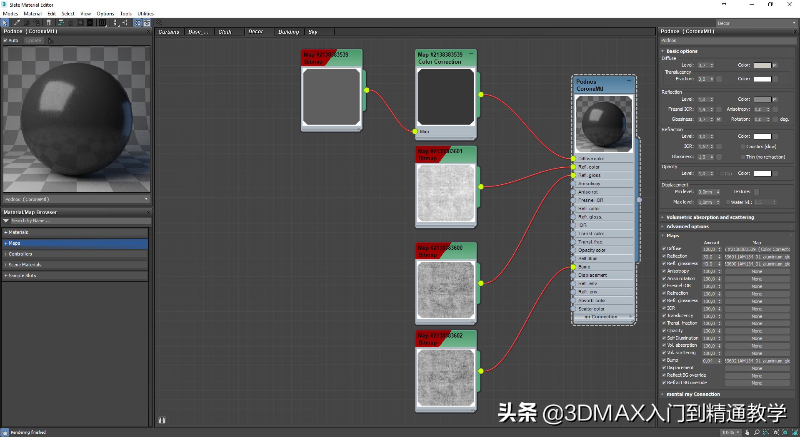Open the Volumetric absorption and scattering rollout

point(710,217)
